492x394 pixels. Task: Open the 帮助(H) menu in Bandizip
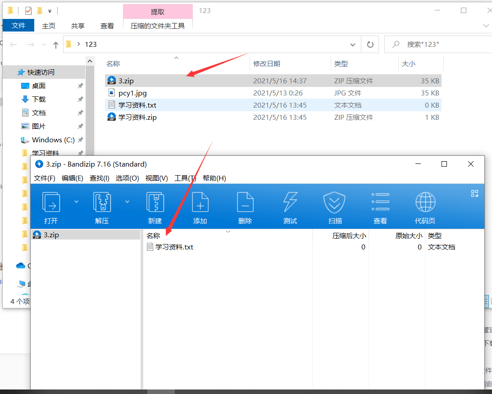pos(214,178)
